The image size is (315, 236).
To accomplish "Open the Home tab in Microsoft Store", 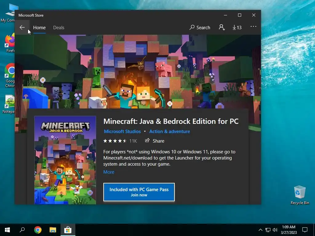I will coord(39,27).
